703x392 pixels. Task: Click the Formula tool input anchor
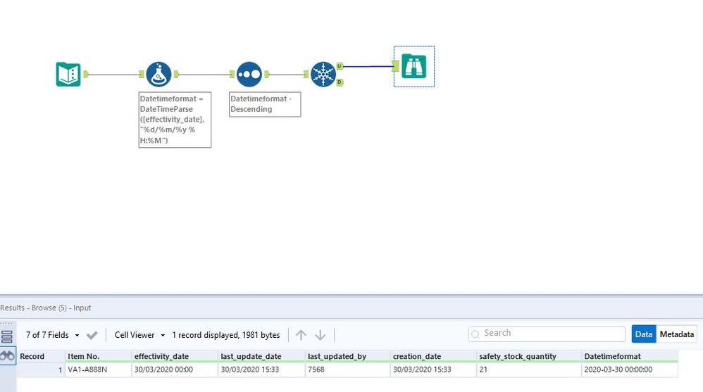click(142, 75)
